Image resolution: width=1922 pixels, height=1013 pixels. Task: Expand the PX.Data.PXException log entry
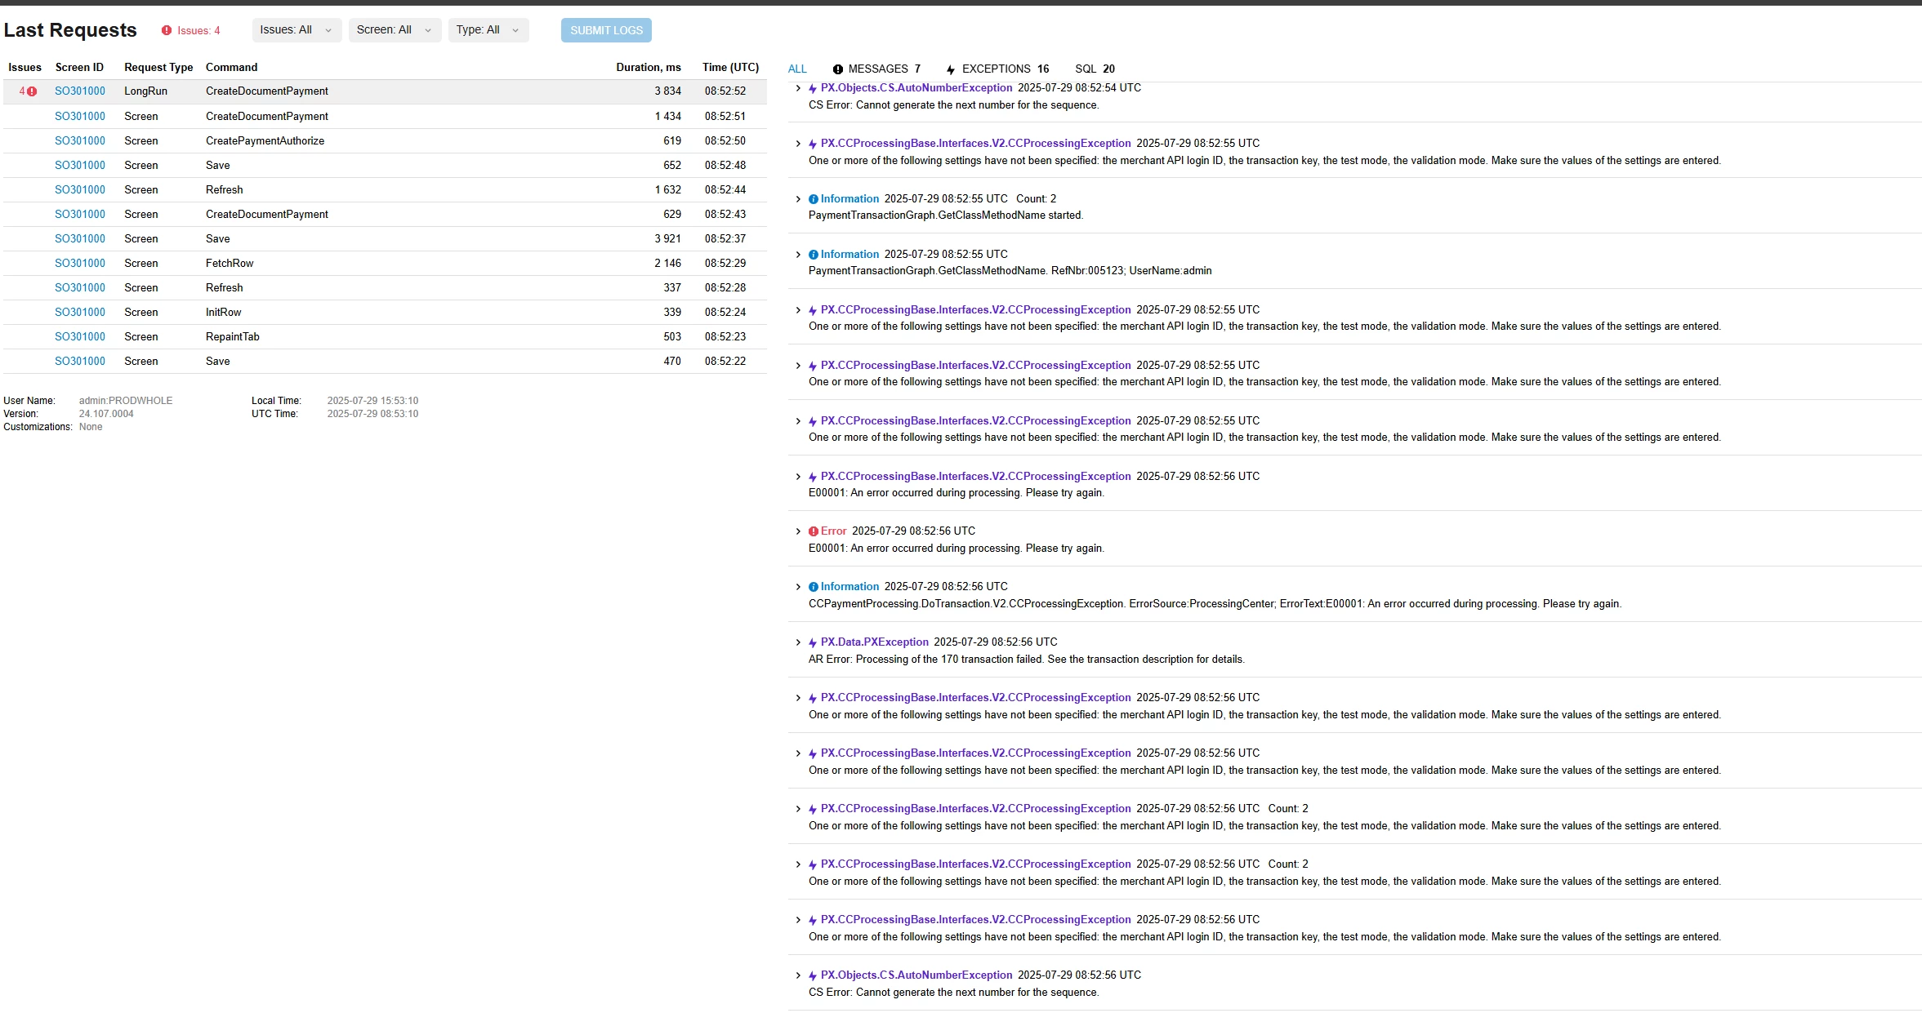click(x=798, y=642)
